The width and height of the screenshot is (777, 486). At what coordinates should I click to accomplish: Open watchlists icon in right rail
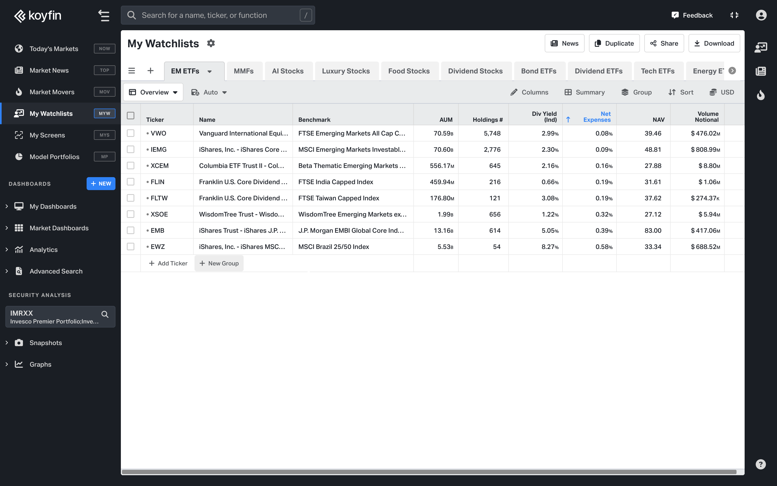761,48
